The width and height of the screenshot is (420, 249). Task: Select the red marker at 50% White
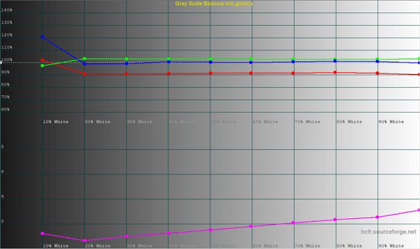210,73
